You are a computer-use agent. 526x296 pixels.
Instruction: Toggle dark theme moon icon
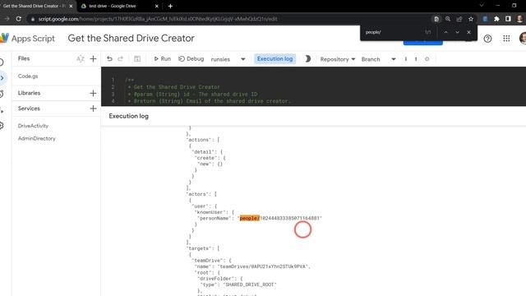307,59
